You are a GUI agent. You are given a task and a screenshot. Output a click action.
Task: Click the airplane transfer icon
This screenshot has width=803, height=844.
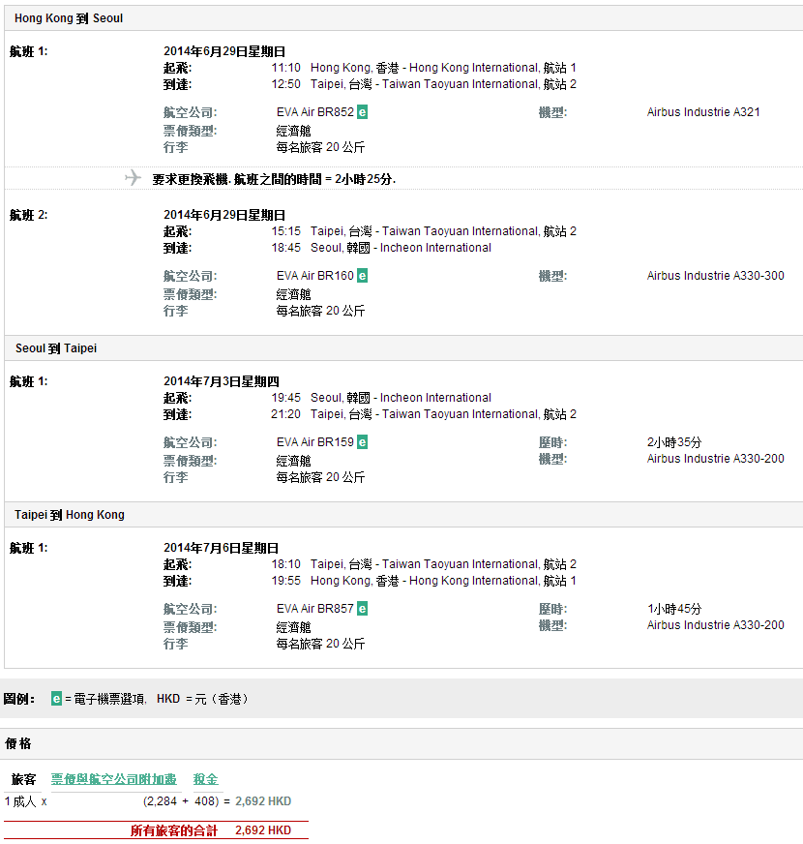point(134,178)
